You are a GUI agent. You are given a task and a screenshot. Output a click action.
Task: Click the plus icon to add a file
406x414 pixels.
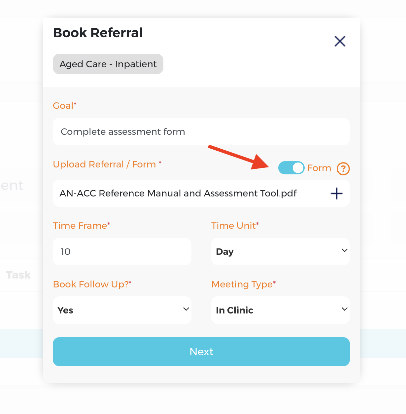336,193
